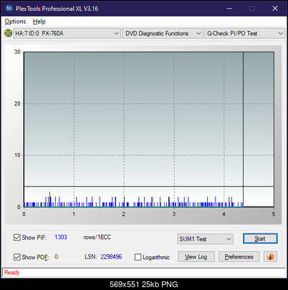The height and width of the screenshot is (290, 288).
Task: Click the View Log button
Action: [196, 257]
